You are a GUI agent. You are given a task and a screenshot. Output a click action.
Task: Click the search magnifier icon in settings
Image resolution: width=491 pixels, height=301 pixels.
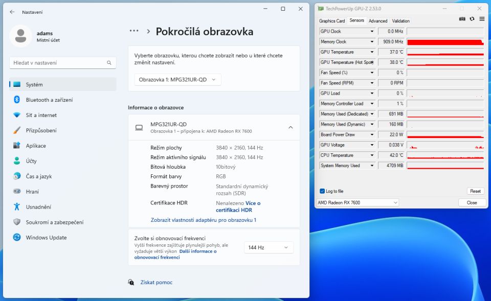(109, 63)
